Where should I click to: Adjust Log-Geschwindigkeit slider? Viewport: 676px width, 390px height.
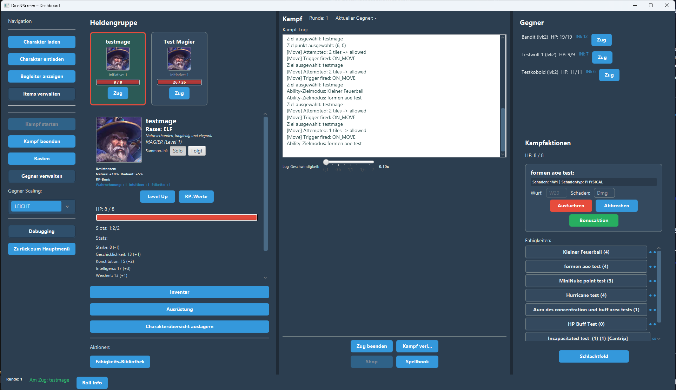pyautogui.click(x=326, y=162)
